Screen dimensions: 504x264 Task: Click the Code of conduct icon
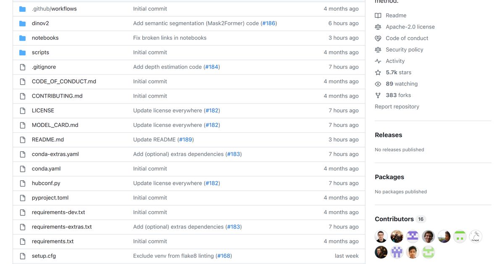click(x=378, y=38)
